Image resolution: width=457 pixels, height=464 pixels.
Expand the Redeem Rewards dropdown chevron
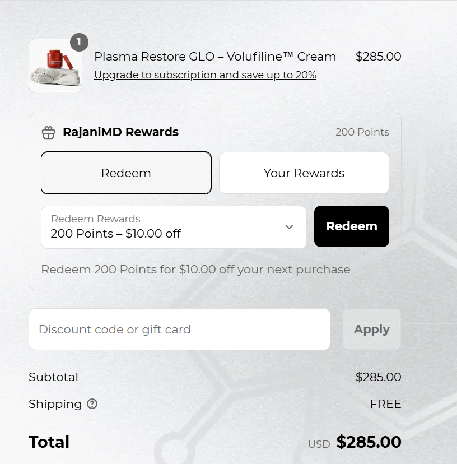coord(290,227)
